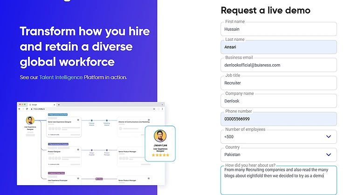
Task: Click the Google tab in mockup browser
Action: click(x=42, y=105)
